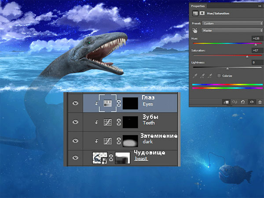The image size is (264, 198).
Task: Click the lower color spectrum bar
Action: coord(227,88)
